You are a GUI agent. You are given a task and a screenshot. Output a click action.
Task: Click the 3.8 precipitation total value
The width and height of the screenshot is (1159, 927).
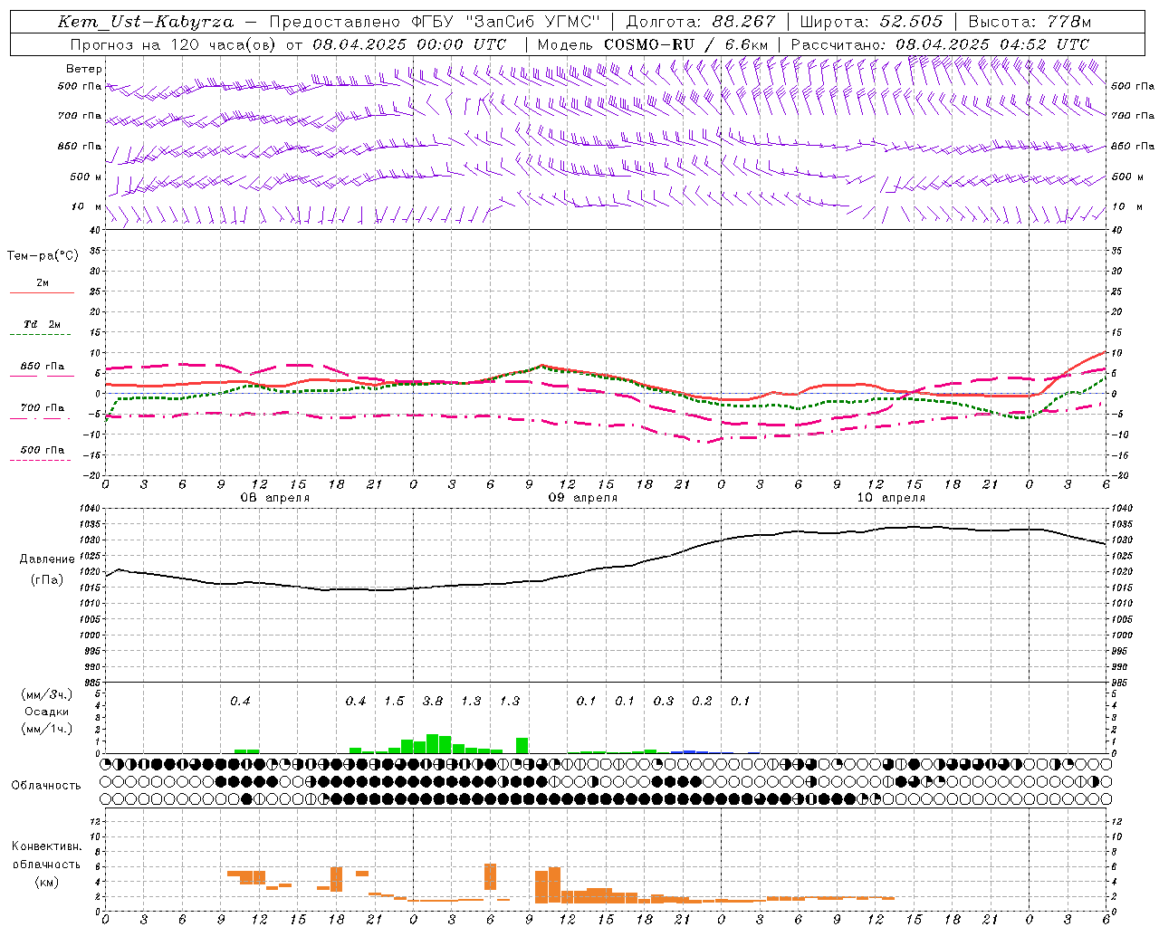tap(433, 701)
